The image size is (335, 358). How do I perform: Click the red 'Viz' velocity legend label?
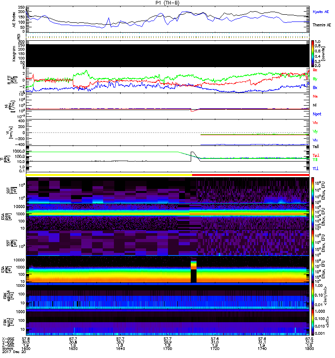coord(315,123)
